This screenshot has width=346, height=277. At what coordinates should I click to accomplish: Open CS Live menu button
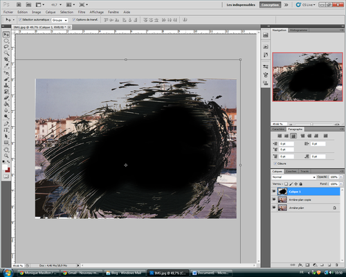click(x=306, y=5)
